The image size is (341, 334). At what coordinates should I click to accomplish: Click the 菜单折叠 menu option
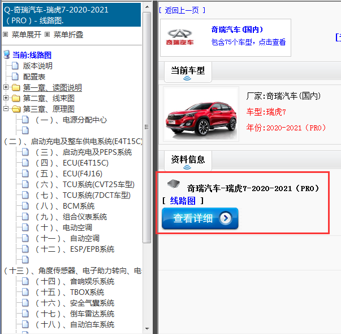click(68, 35)
